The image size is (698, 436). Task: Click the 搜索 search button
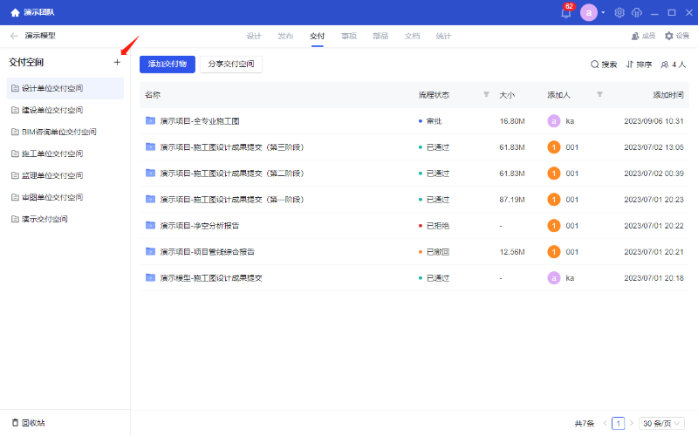click(604, 65)
